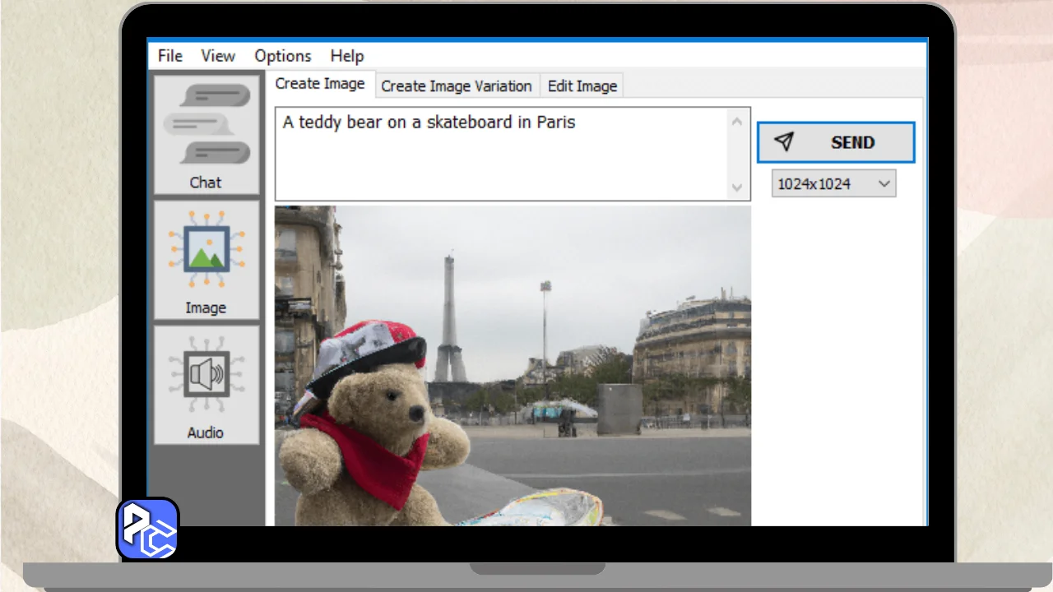Click the prompt box scrollbar track
Screen dimensions: 1053x592
point(737,155)
